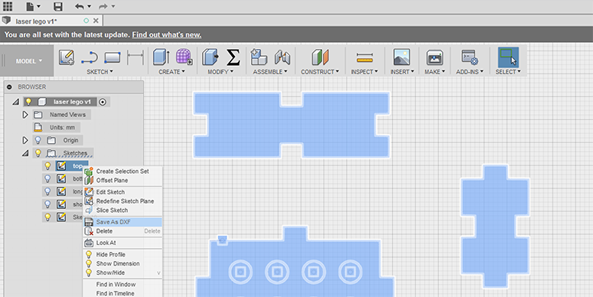Choose Look At from context menu
The height and width of the screenshot is (297, 593).
click(x=122, y=243)
